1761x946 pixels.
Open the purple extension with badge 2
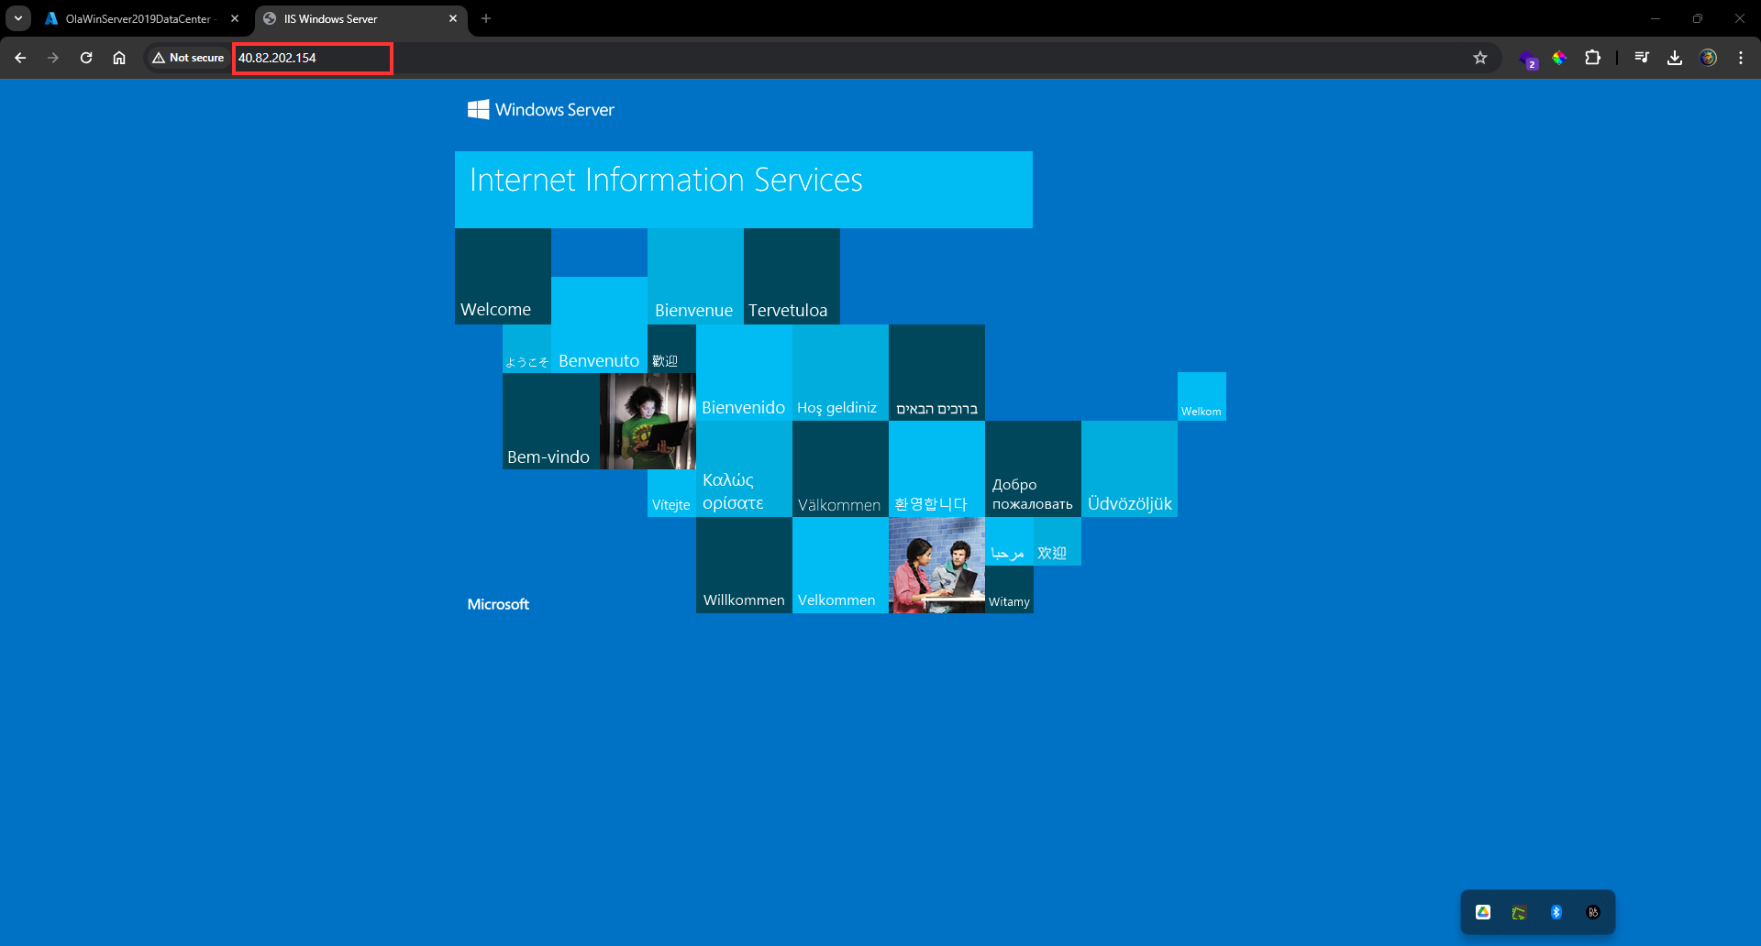1527,59
